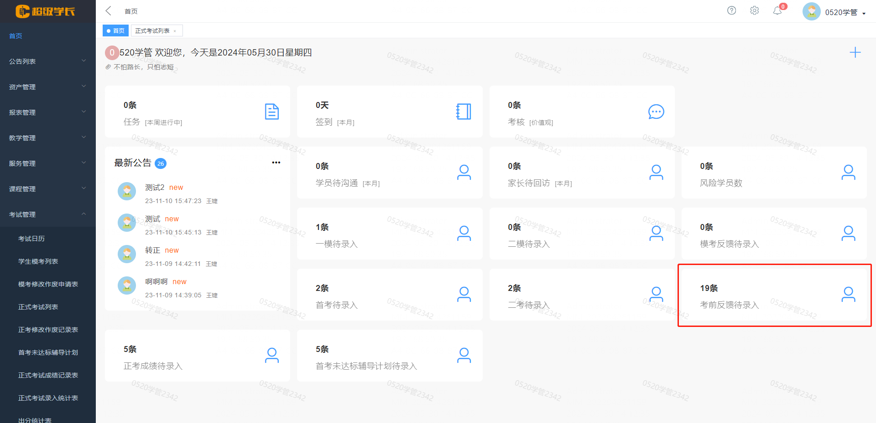Collapse the 考试管理 sidebar menu
The height and width of the screenshot is (423, 876).
47,214
